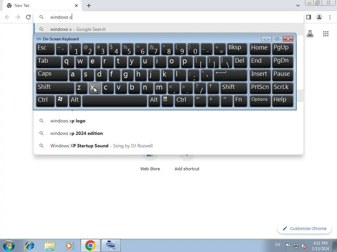The image size is (337, 252).
Task: Tap the Windows logo key on the keyboard
Action: pyautogui.click(x=62, y=101)
